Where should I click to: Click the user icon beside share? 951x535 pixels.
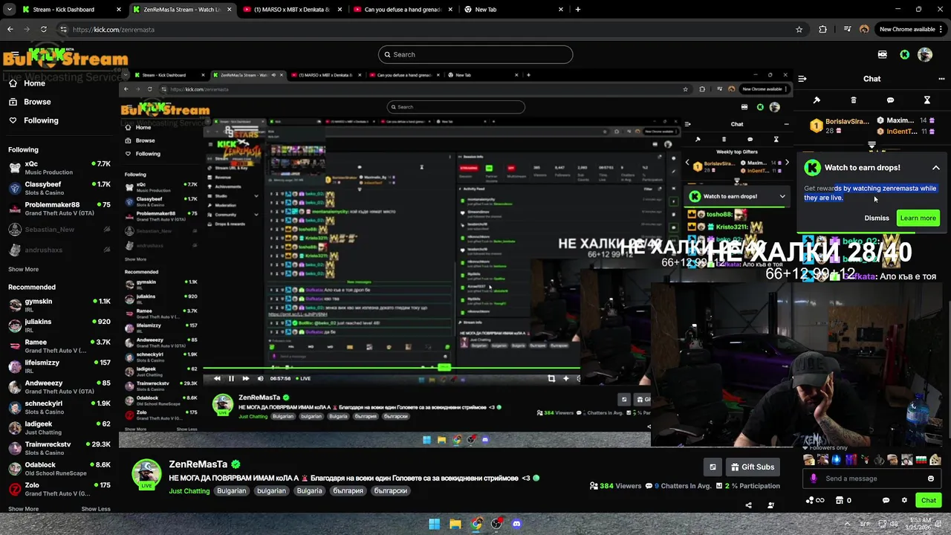[770, 505]
